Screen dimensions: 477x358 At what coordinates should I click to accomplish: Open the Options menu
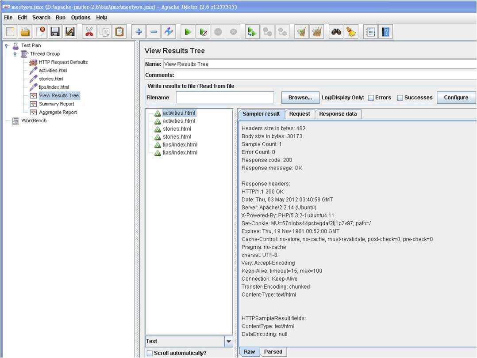[81, 18]
